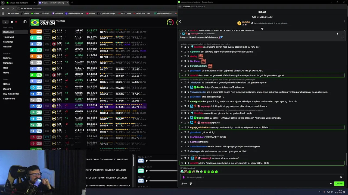
Task: Unpin the pinned chat message
Action: coord(337,34)
